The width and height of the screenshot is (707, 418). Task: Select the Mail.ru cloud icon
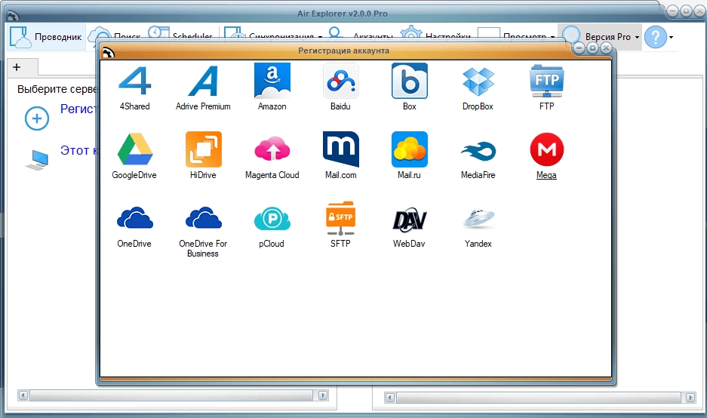[x=410, y=149]
